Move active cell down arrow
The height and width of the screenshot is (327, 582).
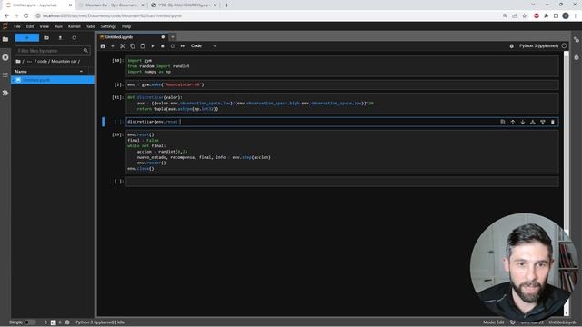point(523,122)
